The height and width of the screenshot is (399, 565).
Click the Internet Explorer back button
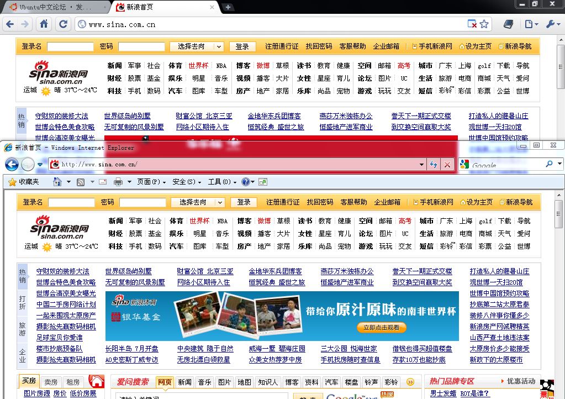click(12, 164)
